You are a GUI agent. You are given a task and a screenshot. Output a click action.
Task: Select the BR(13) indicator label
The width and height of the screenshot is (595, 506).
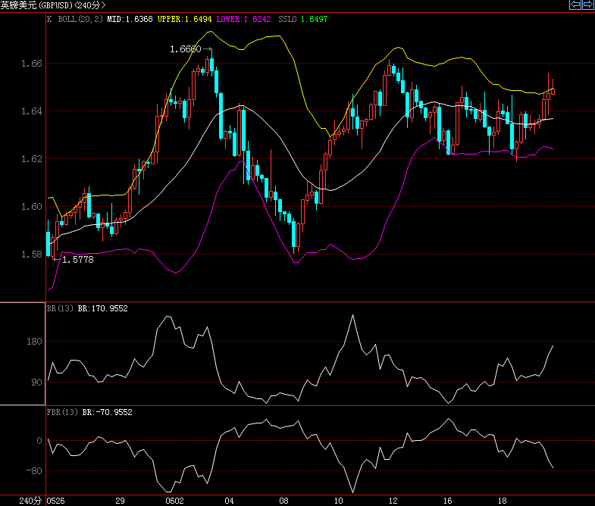click(60, 308)
